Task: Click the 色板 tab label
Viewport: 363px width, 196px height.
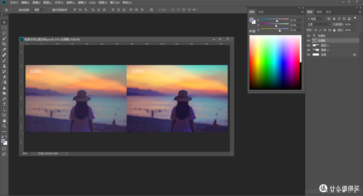Action: coord(261,12)
